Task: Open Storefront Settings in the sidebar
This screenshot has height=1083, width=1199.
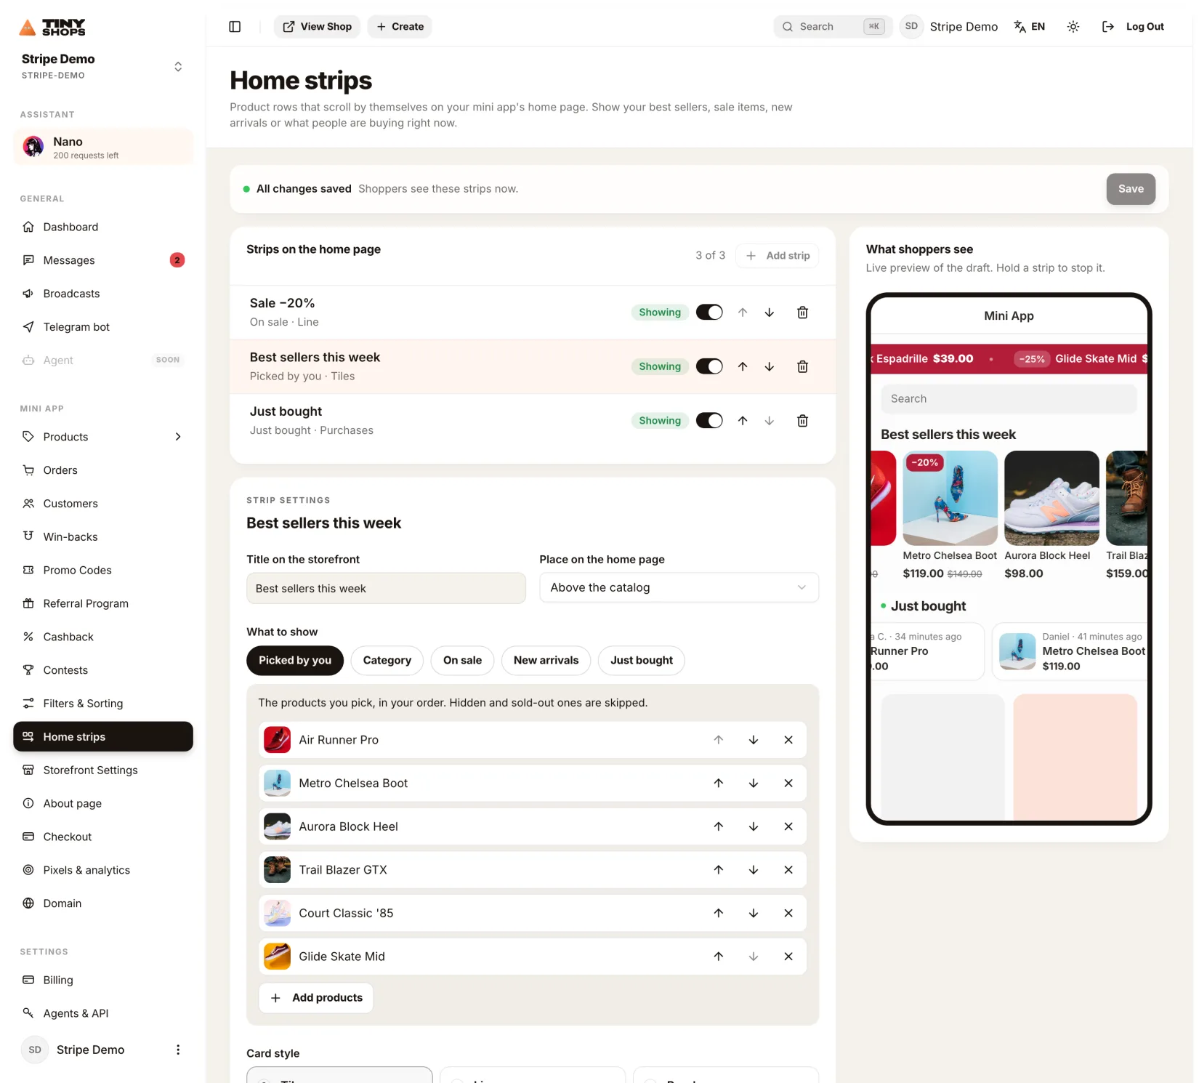Action: click(103, 770)
